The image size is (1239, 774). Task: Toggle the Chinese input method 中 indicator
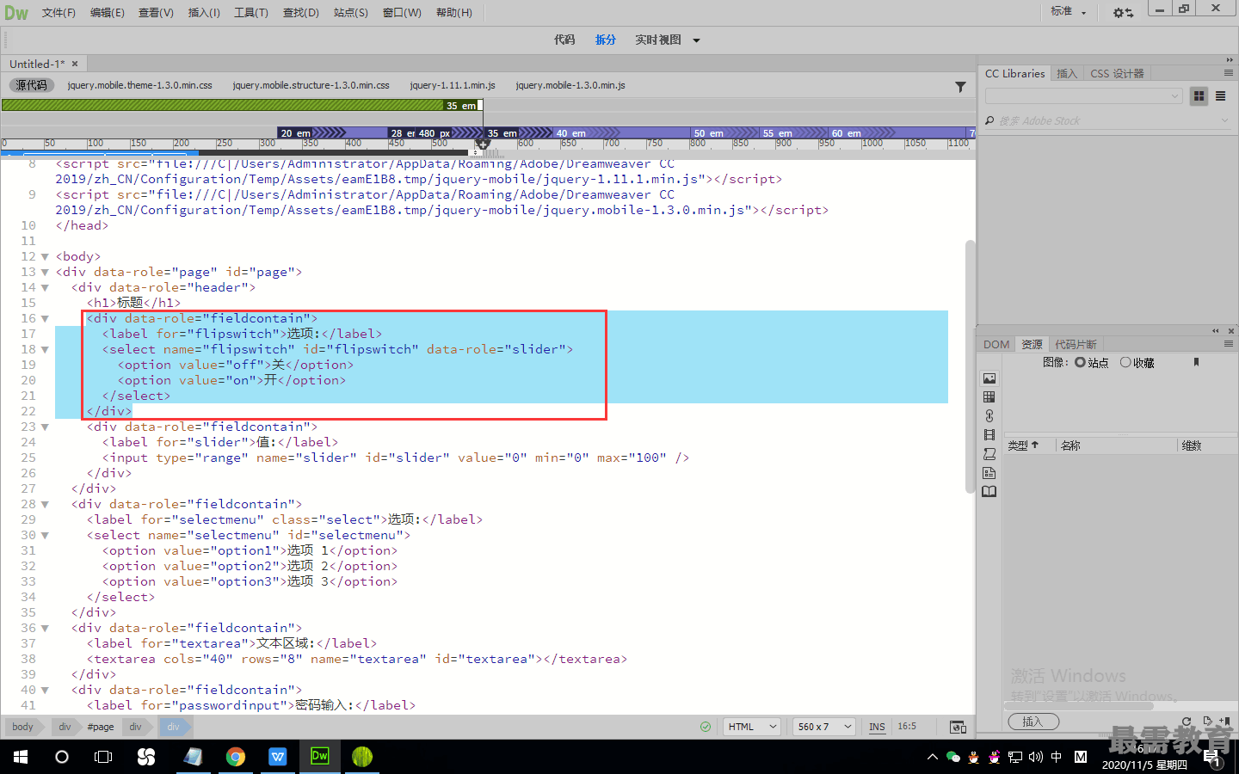coord(1056,757)
